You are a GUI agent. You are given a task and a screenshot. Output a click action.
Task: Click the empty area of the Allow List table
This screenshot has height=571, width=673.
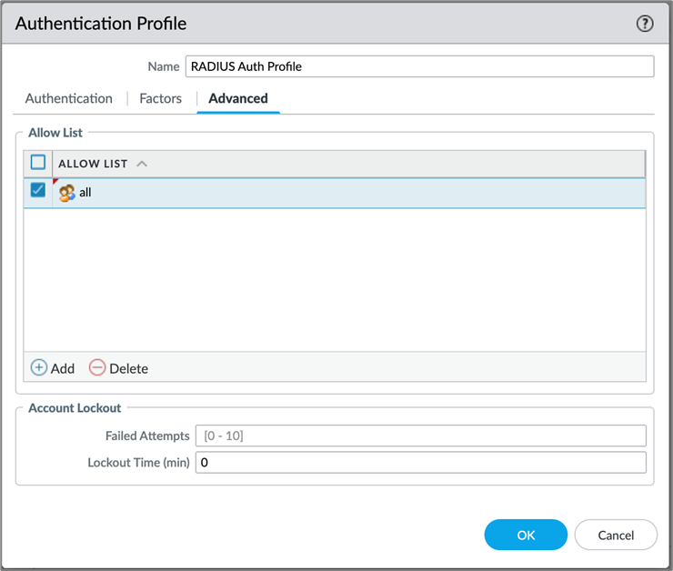335,282
